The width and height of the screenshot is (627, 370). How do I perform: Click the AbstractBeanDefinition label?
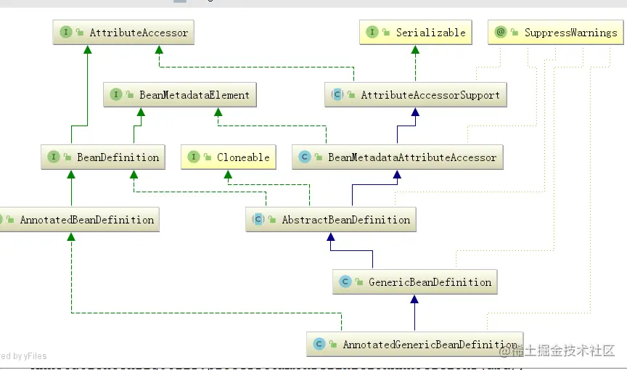346,220
